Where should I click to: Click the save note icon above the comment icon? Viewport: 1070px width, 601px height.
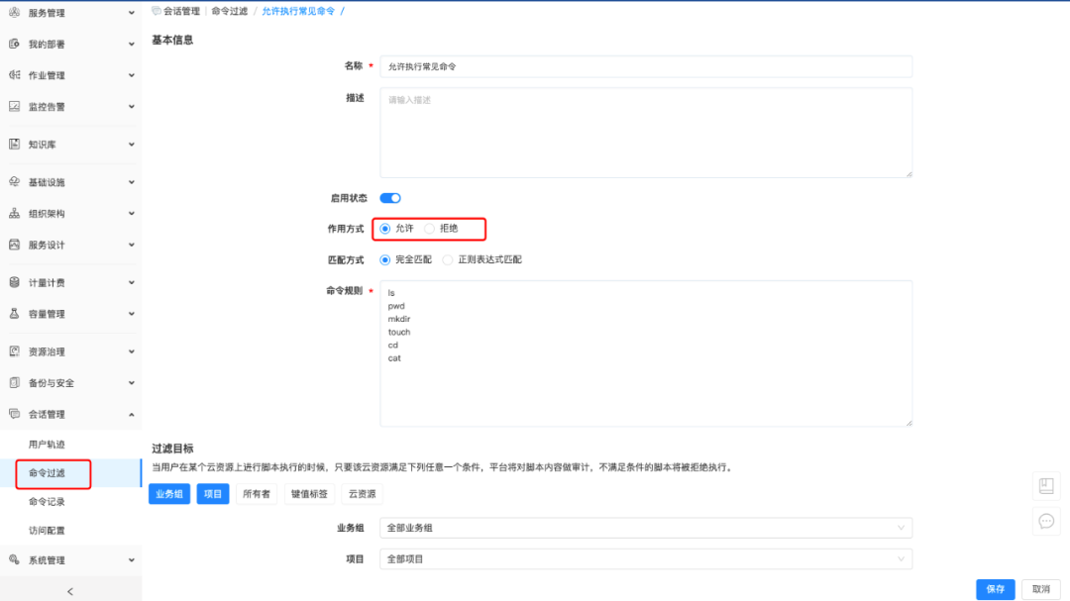[x=1046, y=485]
